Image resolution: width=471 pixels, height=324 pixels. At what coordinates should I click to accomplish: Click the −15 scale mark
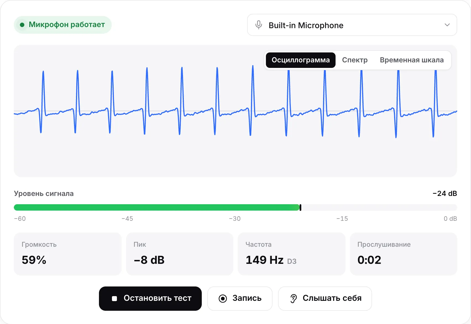pos(342,219)
